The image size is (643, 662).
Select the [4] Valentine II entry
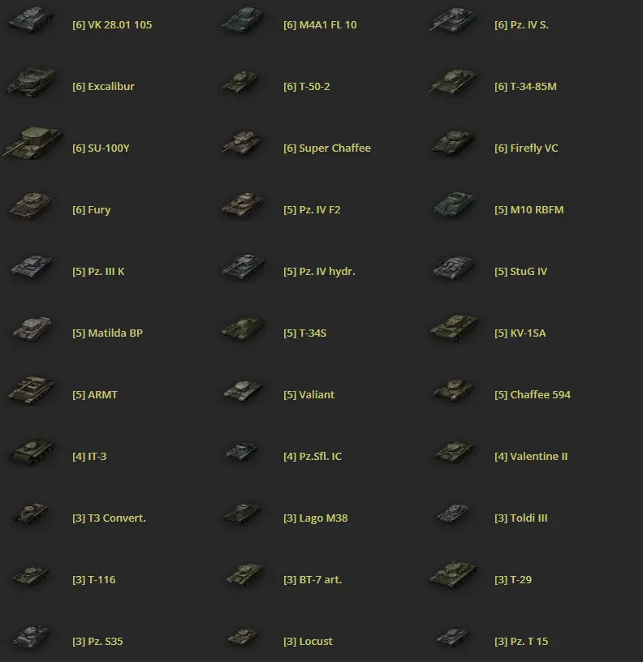pos(531,457)
